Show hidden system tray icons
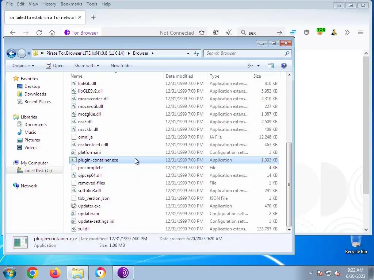 310,273
